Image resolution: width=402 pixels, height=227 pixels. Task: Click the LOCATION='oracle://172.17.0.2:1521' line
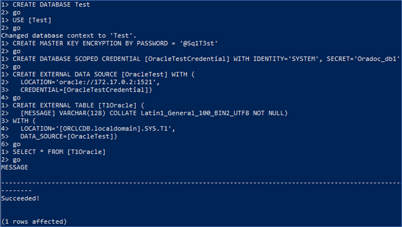click(x=84, y=82)
